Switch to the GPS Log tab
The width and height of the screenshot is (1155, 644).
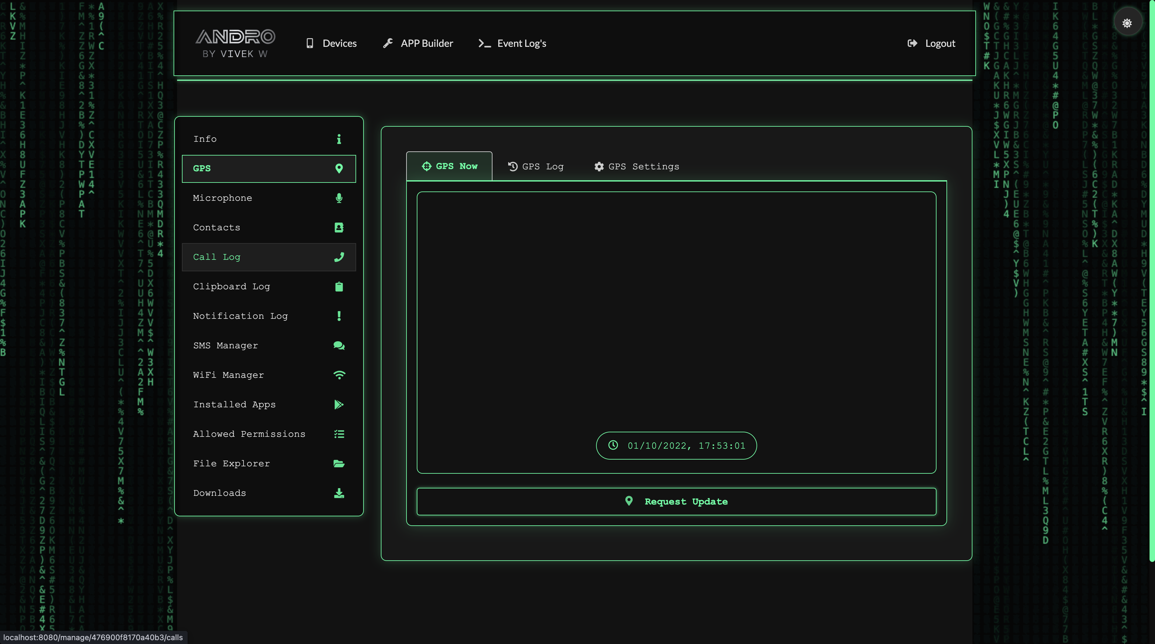point(535,167)
